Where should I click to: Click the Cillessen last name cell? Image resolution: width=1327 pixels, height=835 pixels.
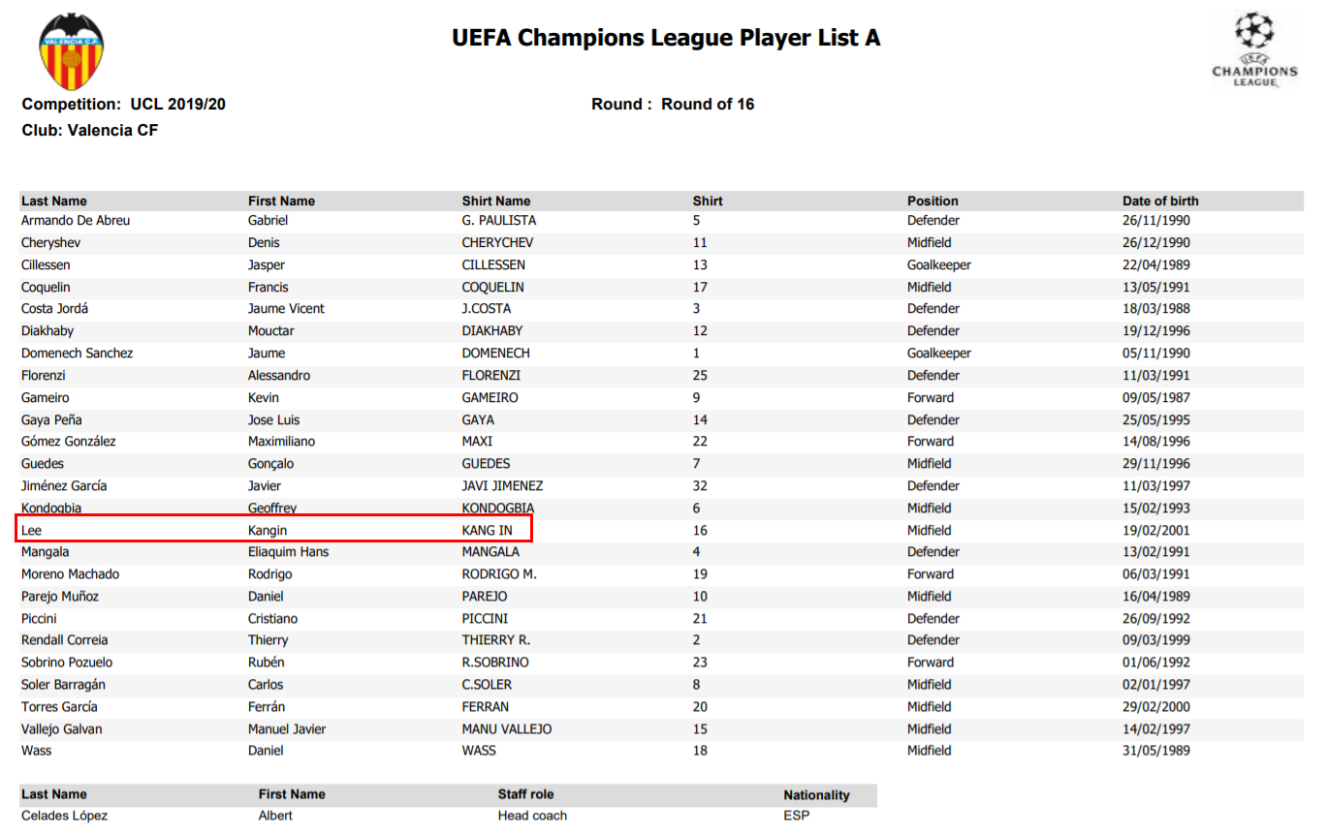click(x=46, y=265)
